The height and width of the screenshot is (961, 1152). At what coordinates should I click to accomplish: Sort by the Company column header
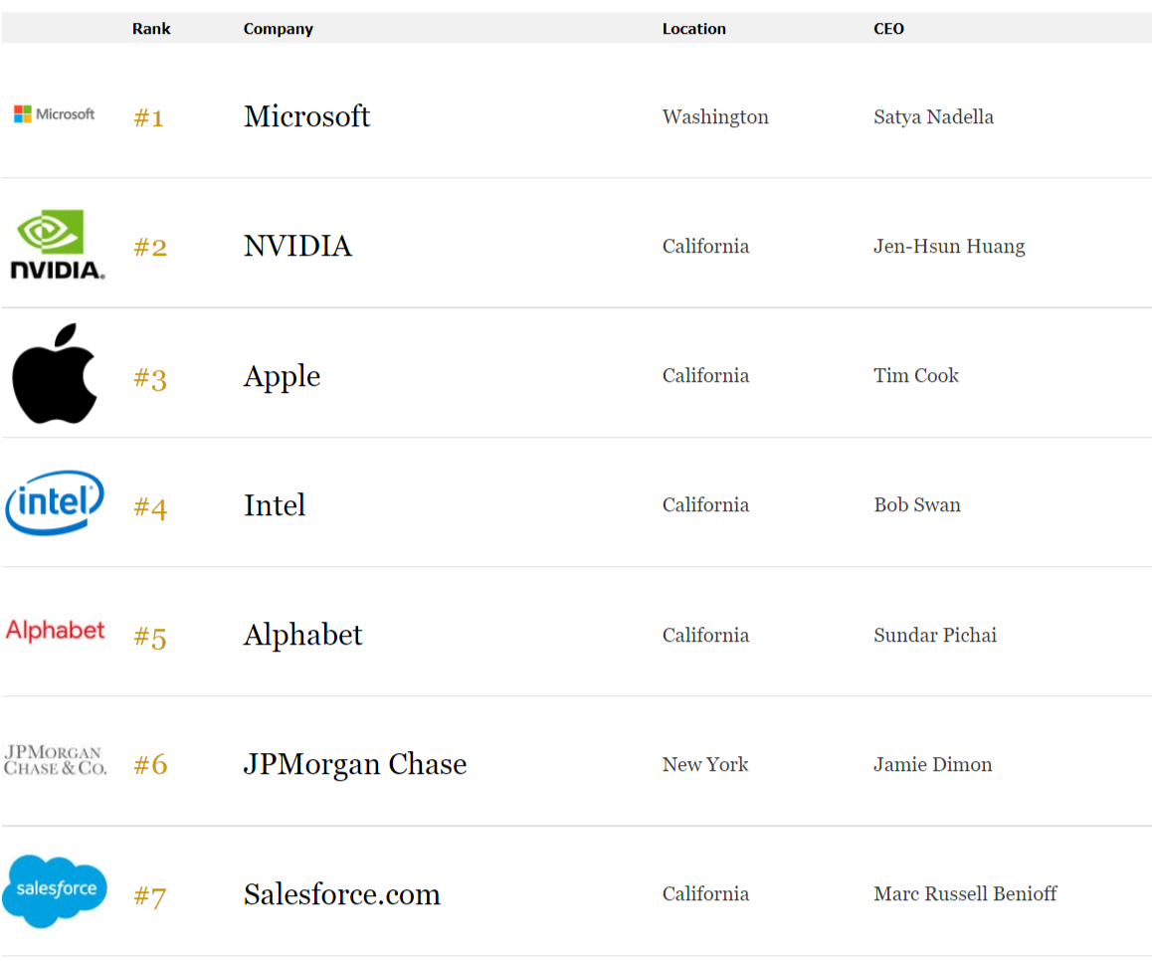pos(278,29)
